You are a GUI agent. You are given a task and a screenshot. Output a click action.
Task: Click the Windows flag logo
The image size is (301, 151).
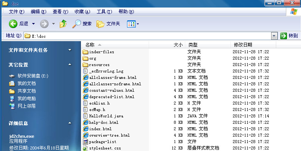pos(294,12)
